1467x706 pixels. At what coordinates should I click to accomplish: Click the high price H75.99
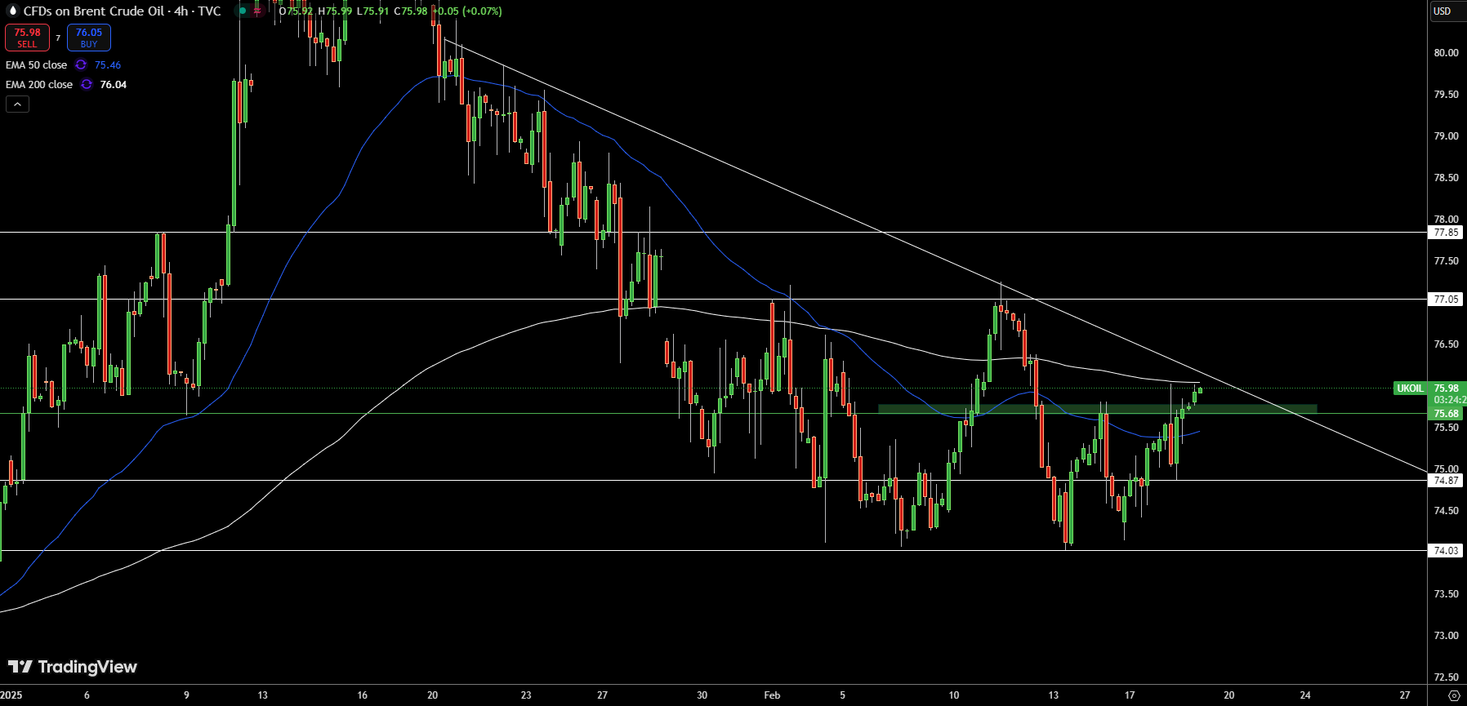(x=335, y=11)
